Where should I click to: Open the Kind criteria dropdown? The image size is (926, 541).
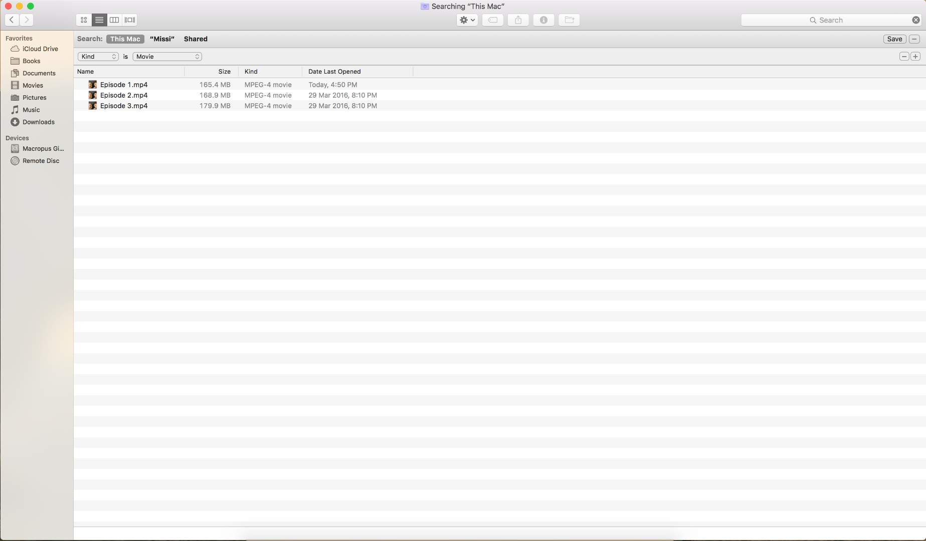98,57
